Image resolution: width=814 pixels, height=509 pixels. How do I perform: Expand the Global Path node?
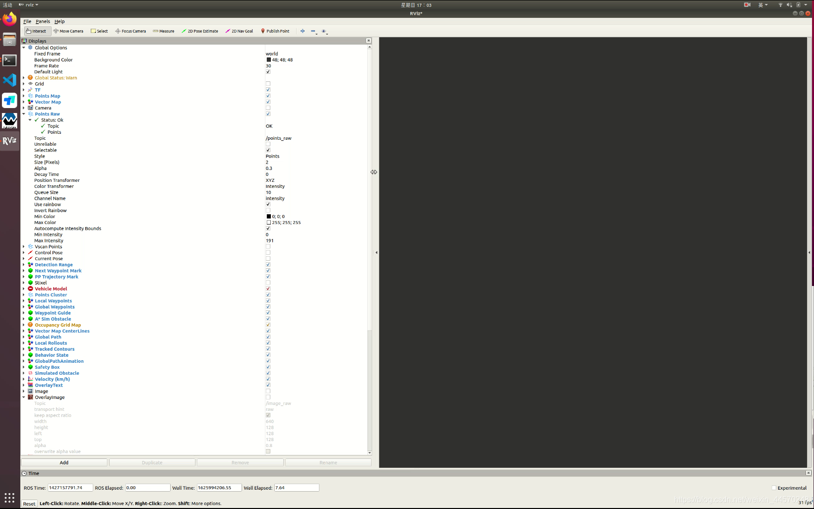pyautogui.click(x=24, y=337)
